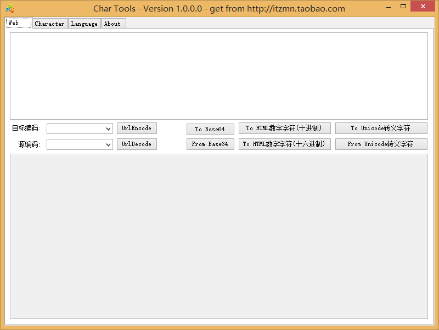Click To HTML数字字符(十六进制) button

click(285, 144)
